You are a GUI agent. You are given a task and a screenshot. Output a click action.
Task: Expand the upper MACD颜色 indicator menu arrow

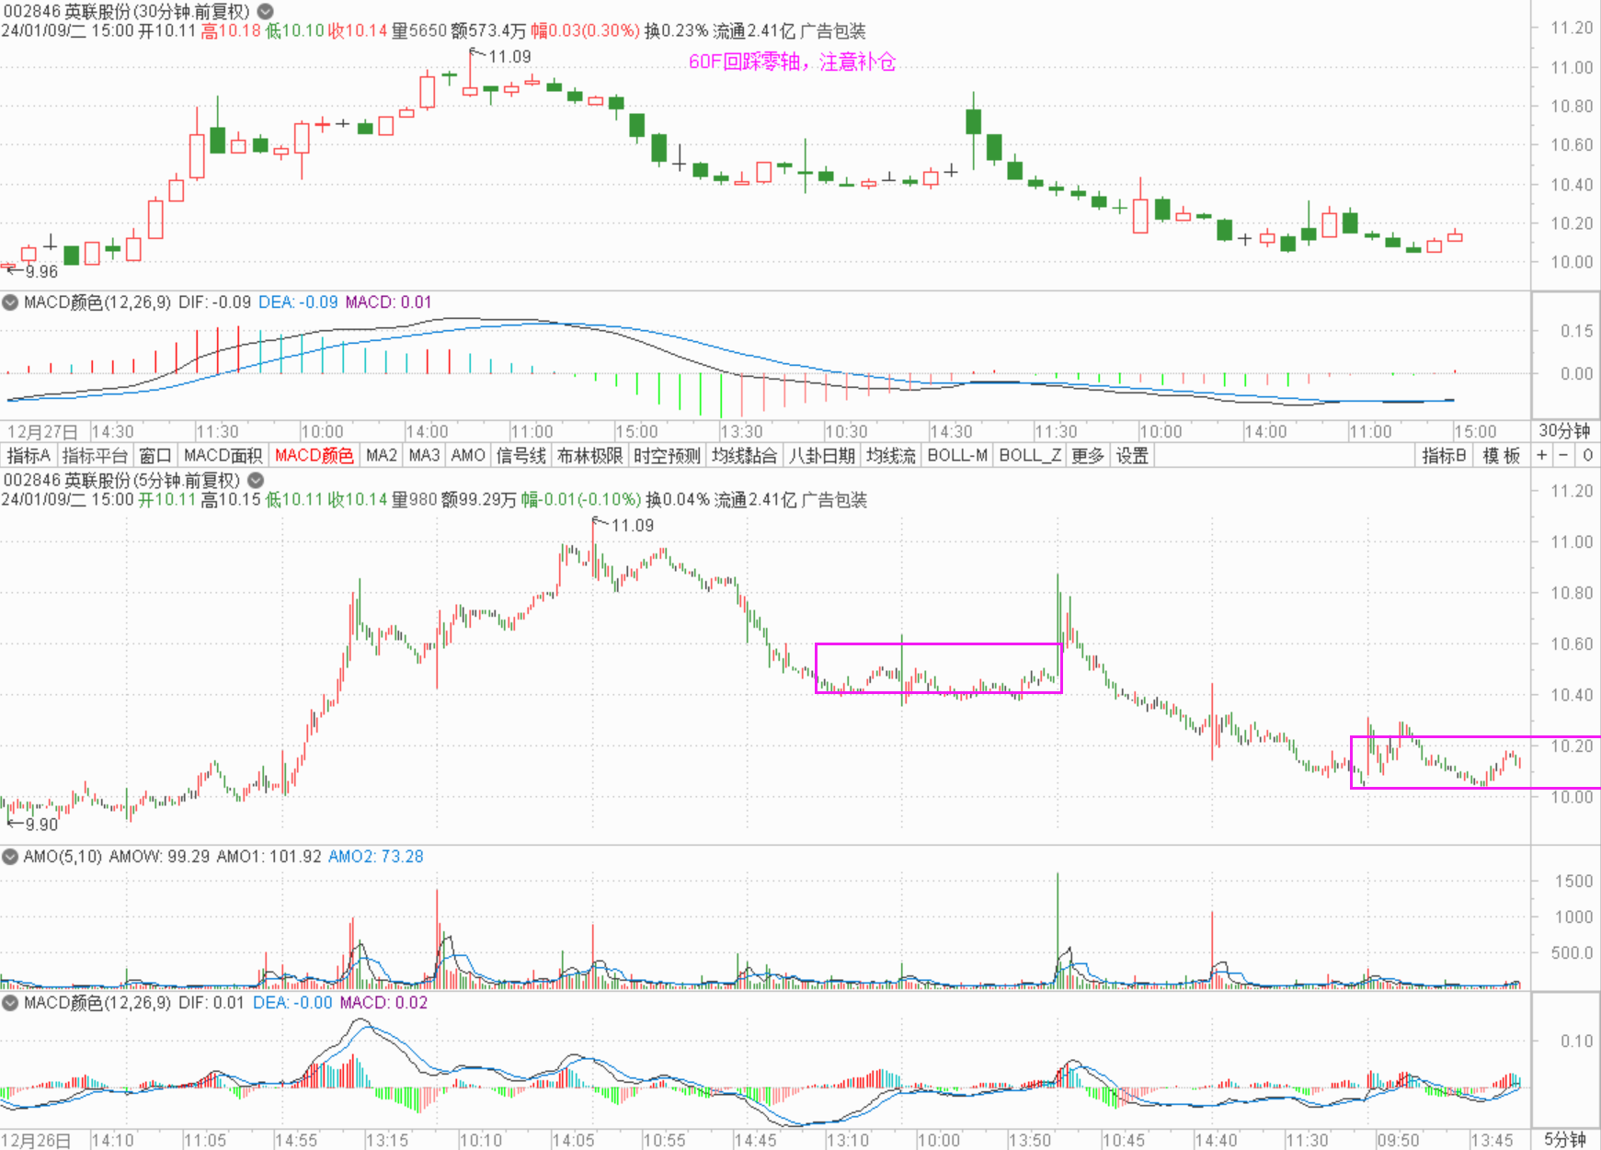[10, 302]
